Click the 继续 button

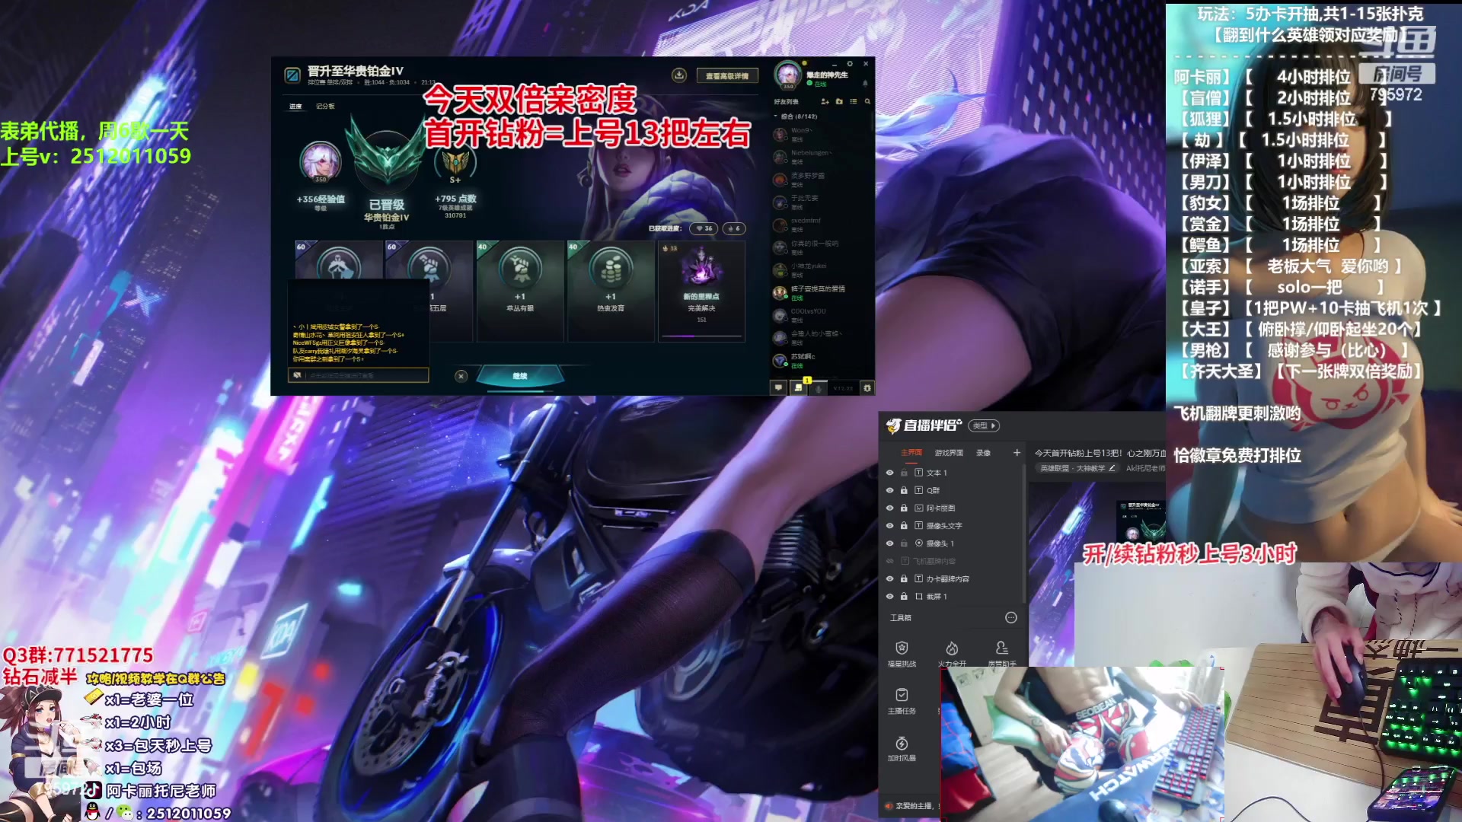(x=520, y=376)
